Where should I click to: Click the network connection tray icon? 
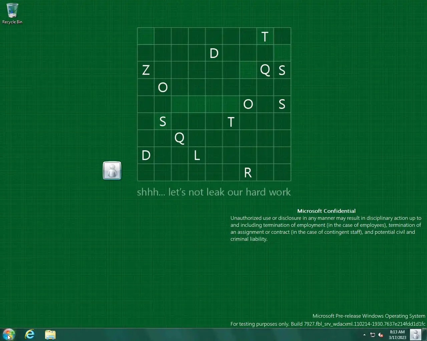pyautogui.click(x=373, y=335)
